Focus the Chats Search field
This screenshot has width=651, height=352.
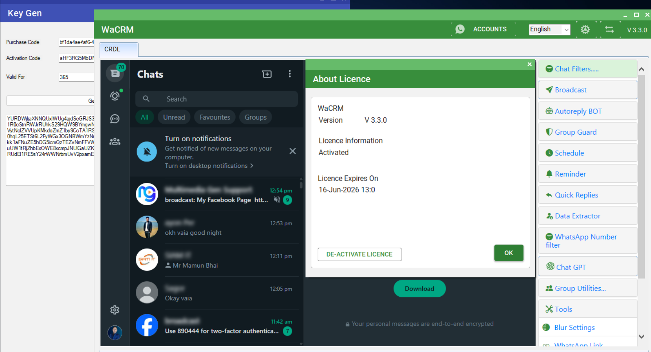pyautogui.click(x=217, y=99)
